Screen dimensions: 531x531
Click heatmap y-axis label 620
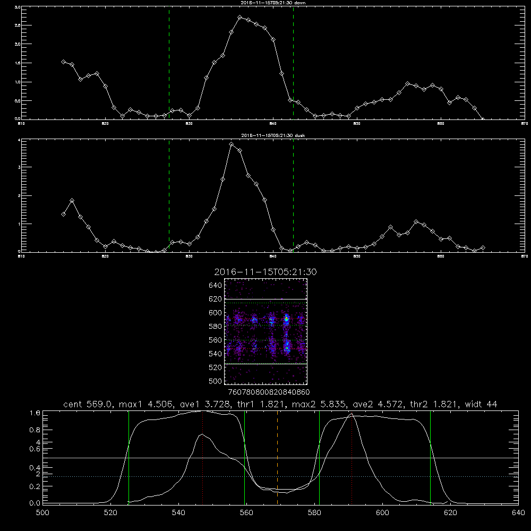pyautogui.click(x=216, y=299)
